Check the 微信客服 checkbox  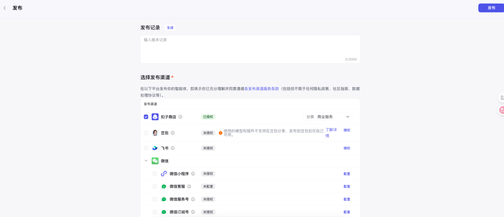pos(155,186)
